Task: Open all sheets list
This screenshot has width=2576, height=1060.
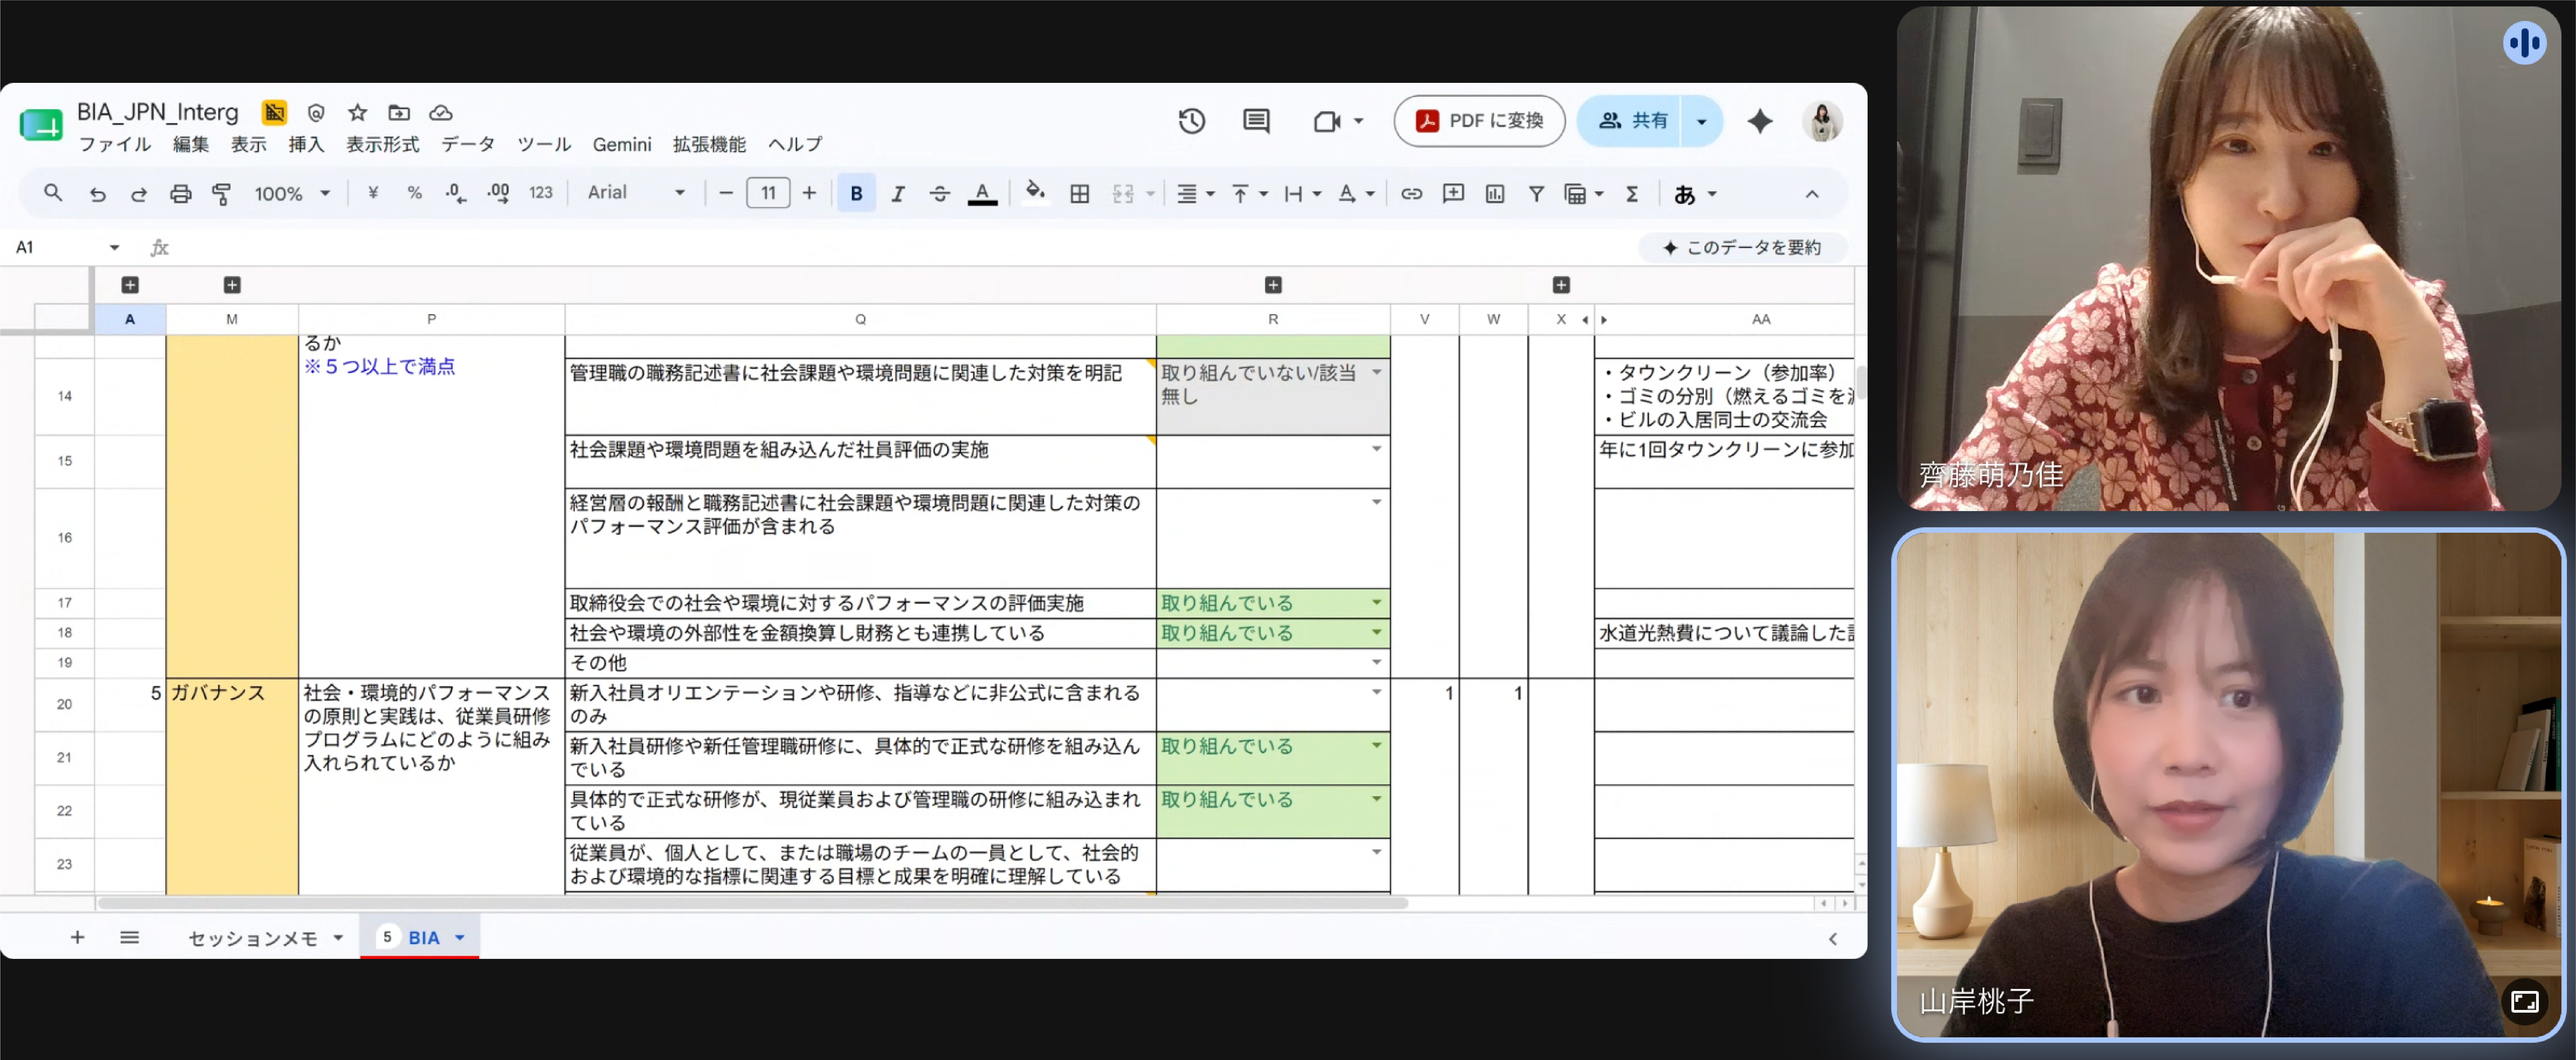Action: 129,938
